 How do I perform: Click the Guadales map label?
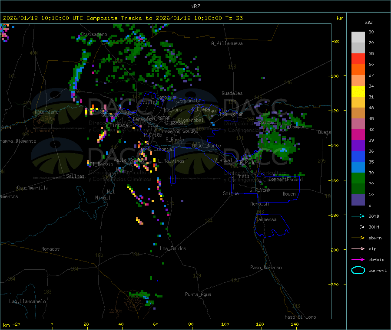(x=232, y=93)
